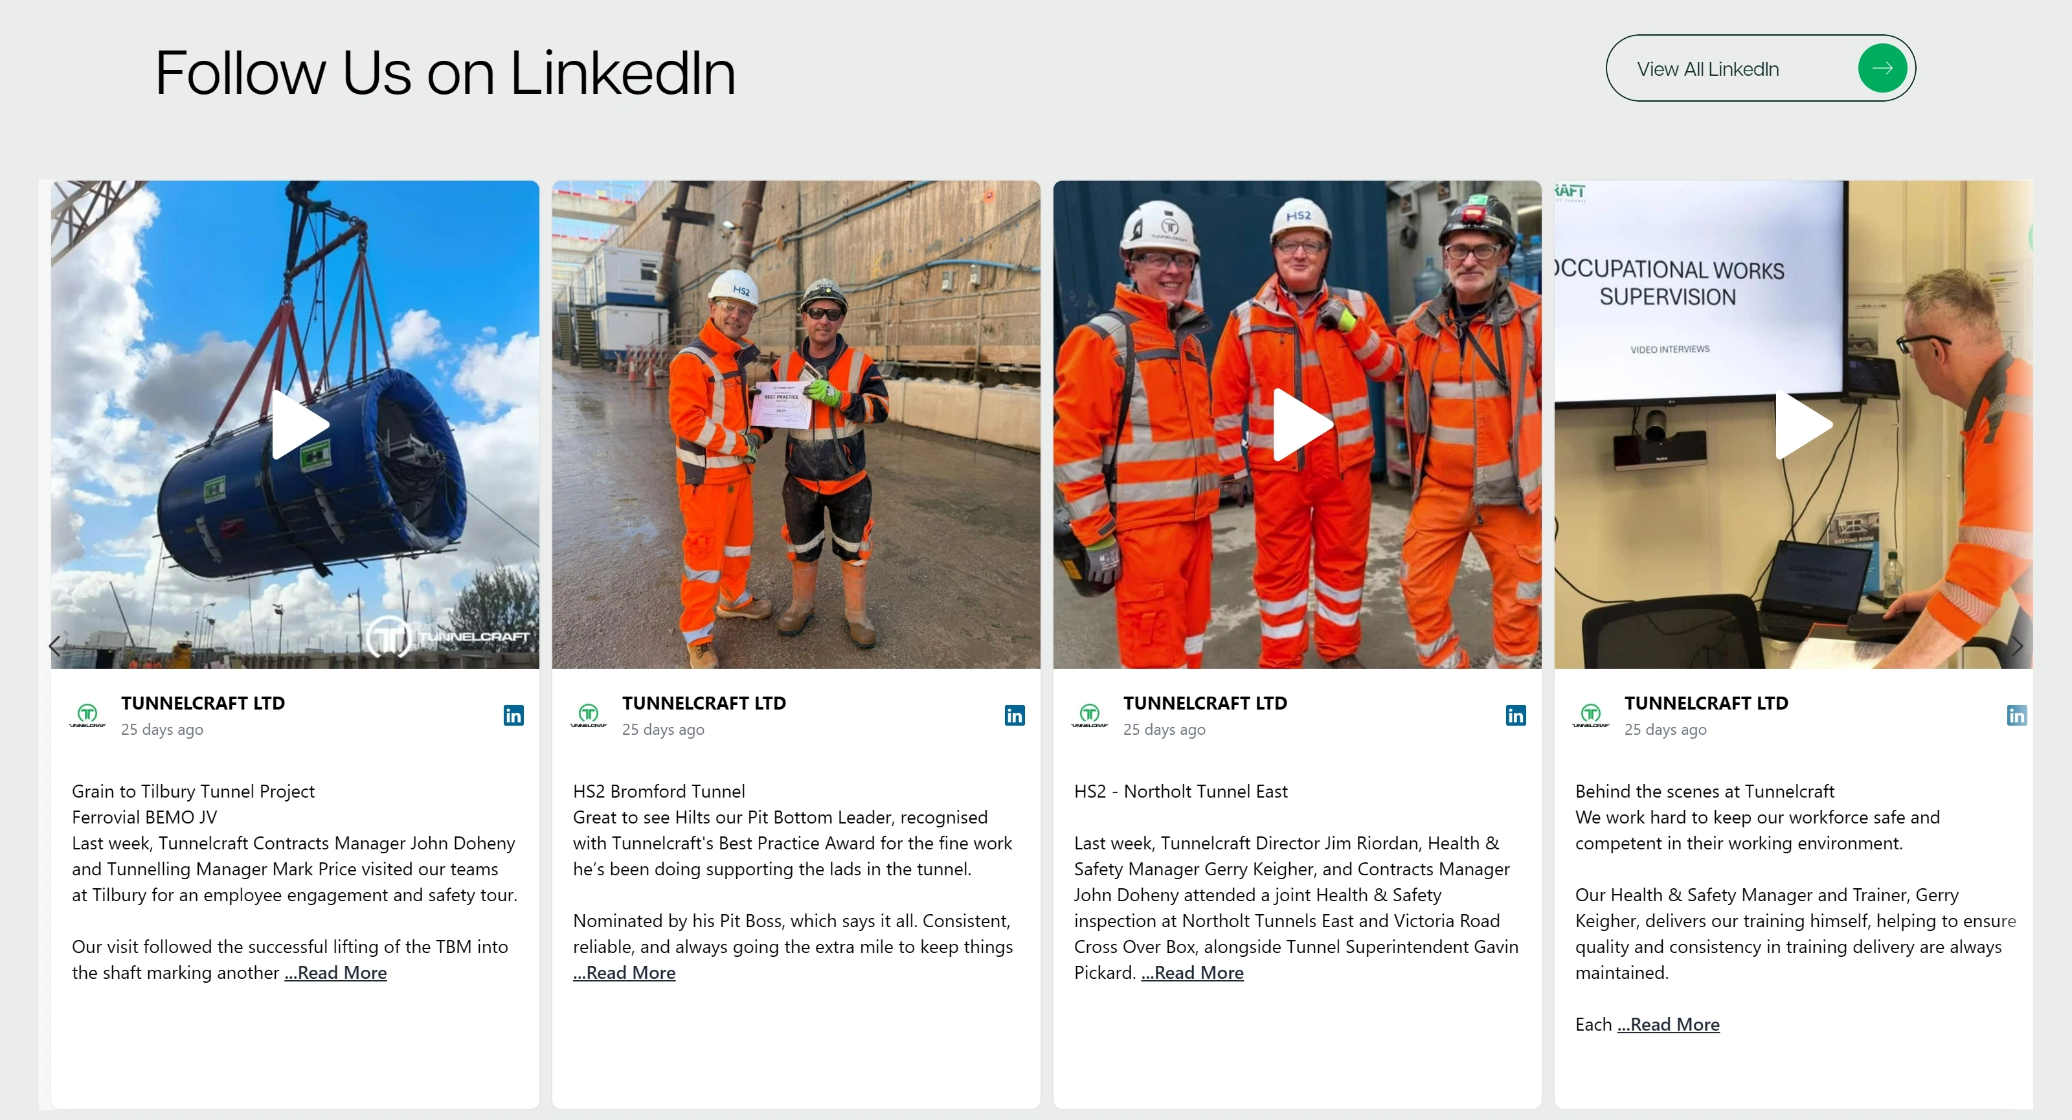Click the 'Behind the scenes at Tunnelcraft' title text
Screen dimensions: 2072x1120
(1704, 791)
